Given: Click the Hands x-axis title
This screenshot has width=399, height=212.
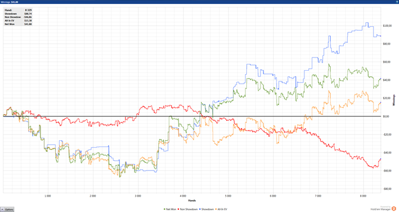Looking at the screenshot, I should point(192,201).
